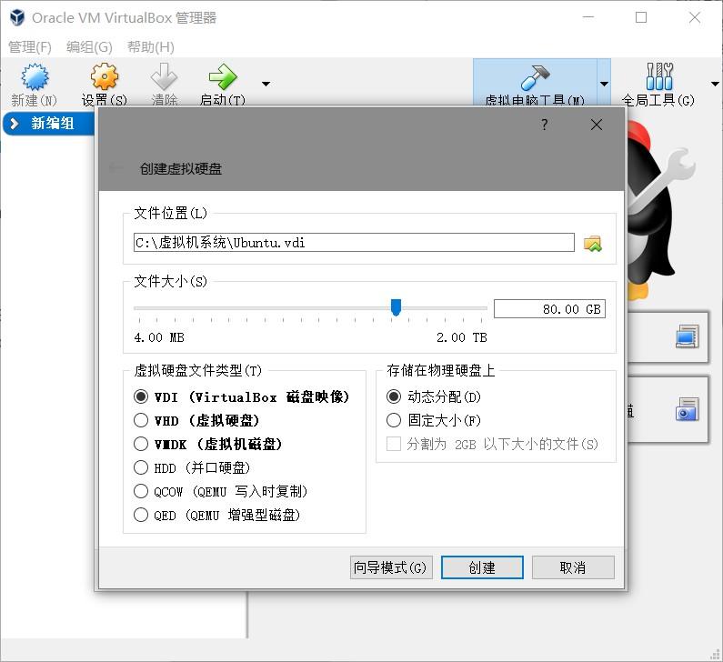Open the Settings (设置) gear icon
The image size is (723, 662).
pyautogui.click(x=105, y=76)
